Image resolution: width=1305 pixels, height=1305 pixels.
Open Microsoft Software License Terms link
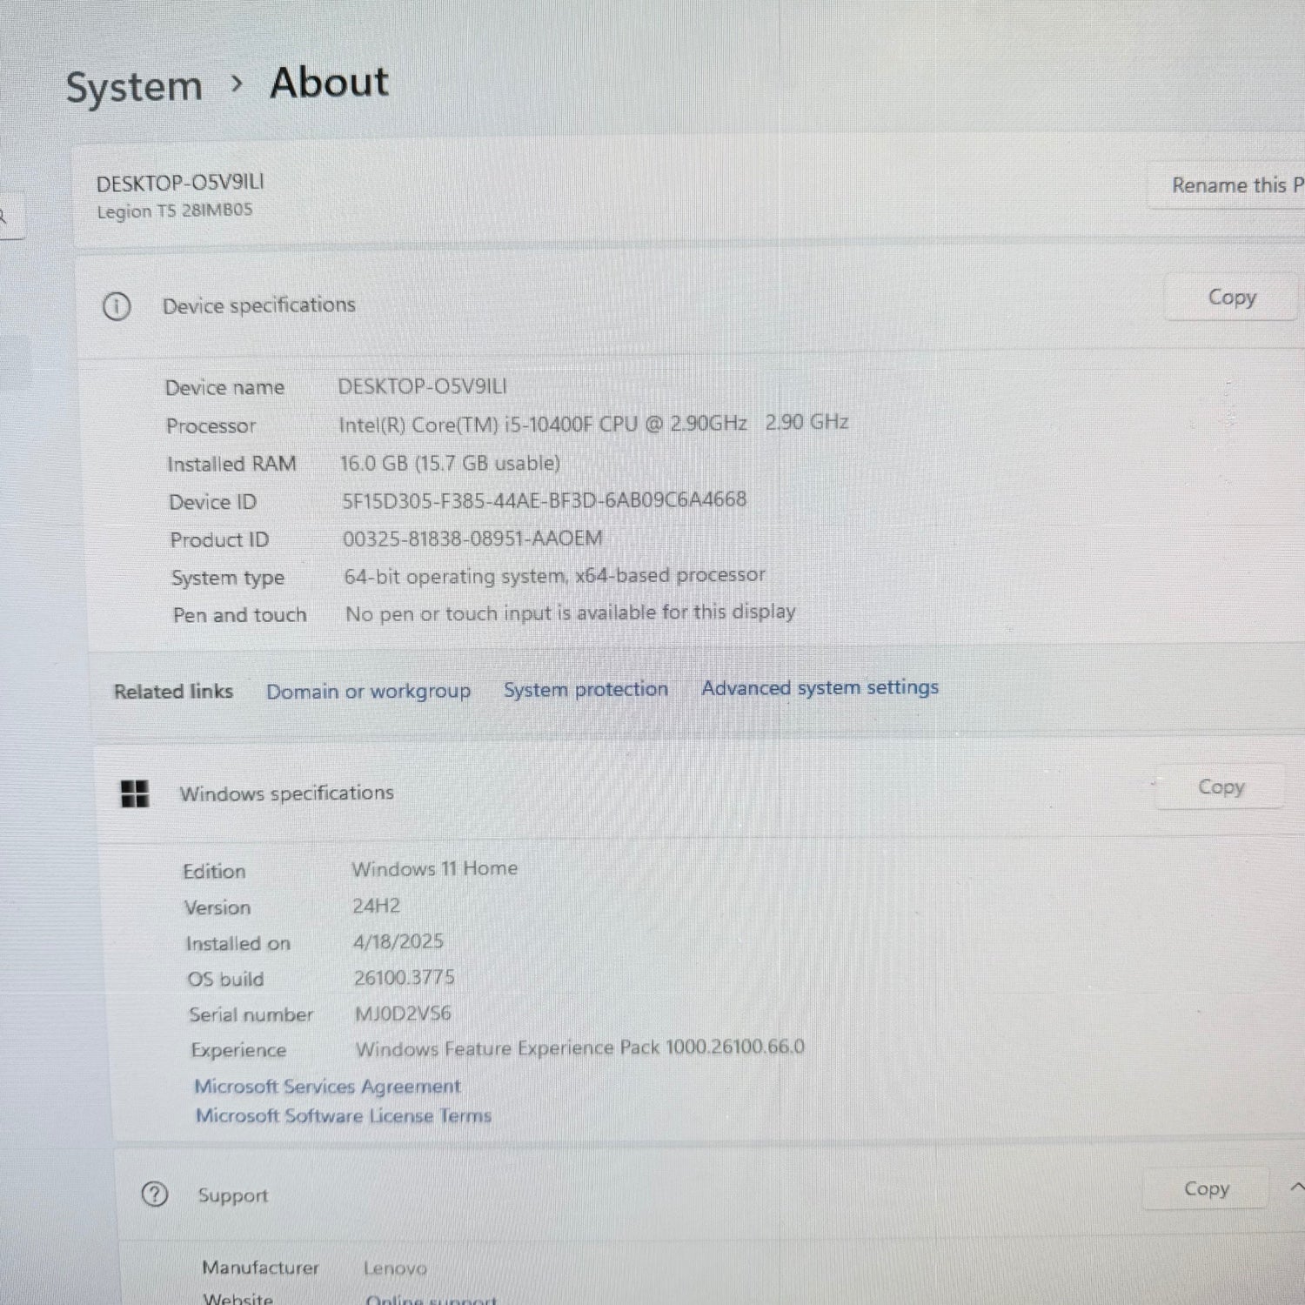click(x=344, y=1115)
